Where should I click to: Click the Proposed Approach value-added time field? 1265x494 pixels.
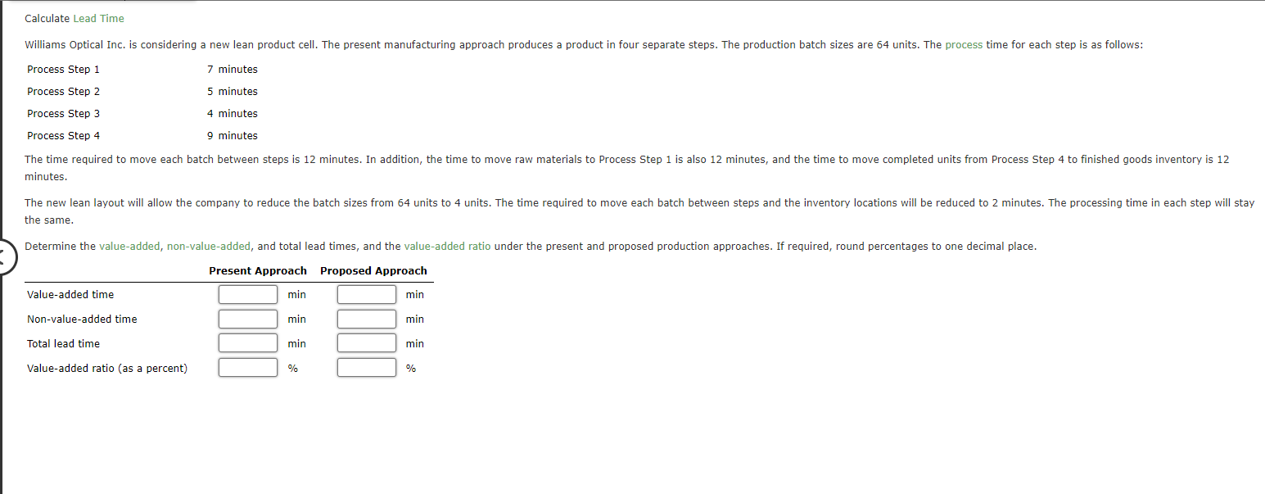point(366,294)
